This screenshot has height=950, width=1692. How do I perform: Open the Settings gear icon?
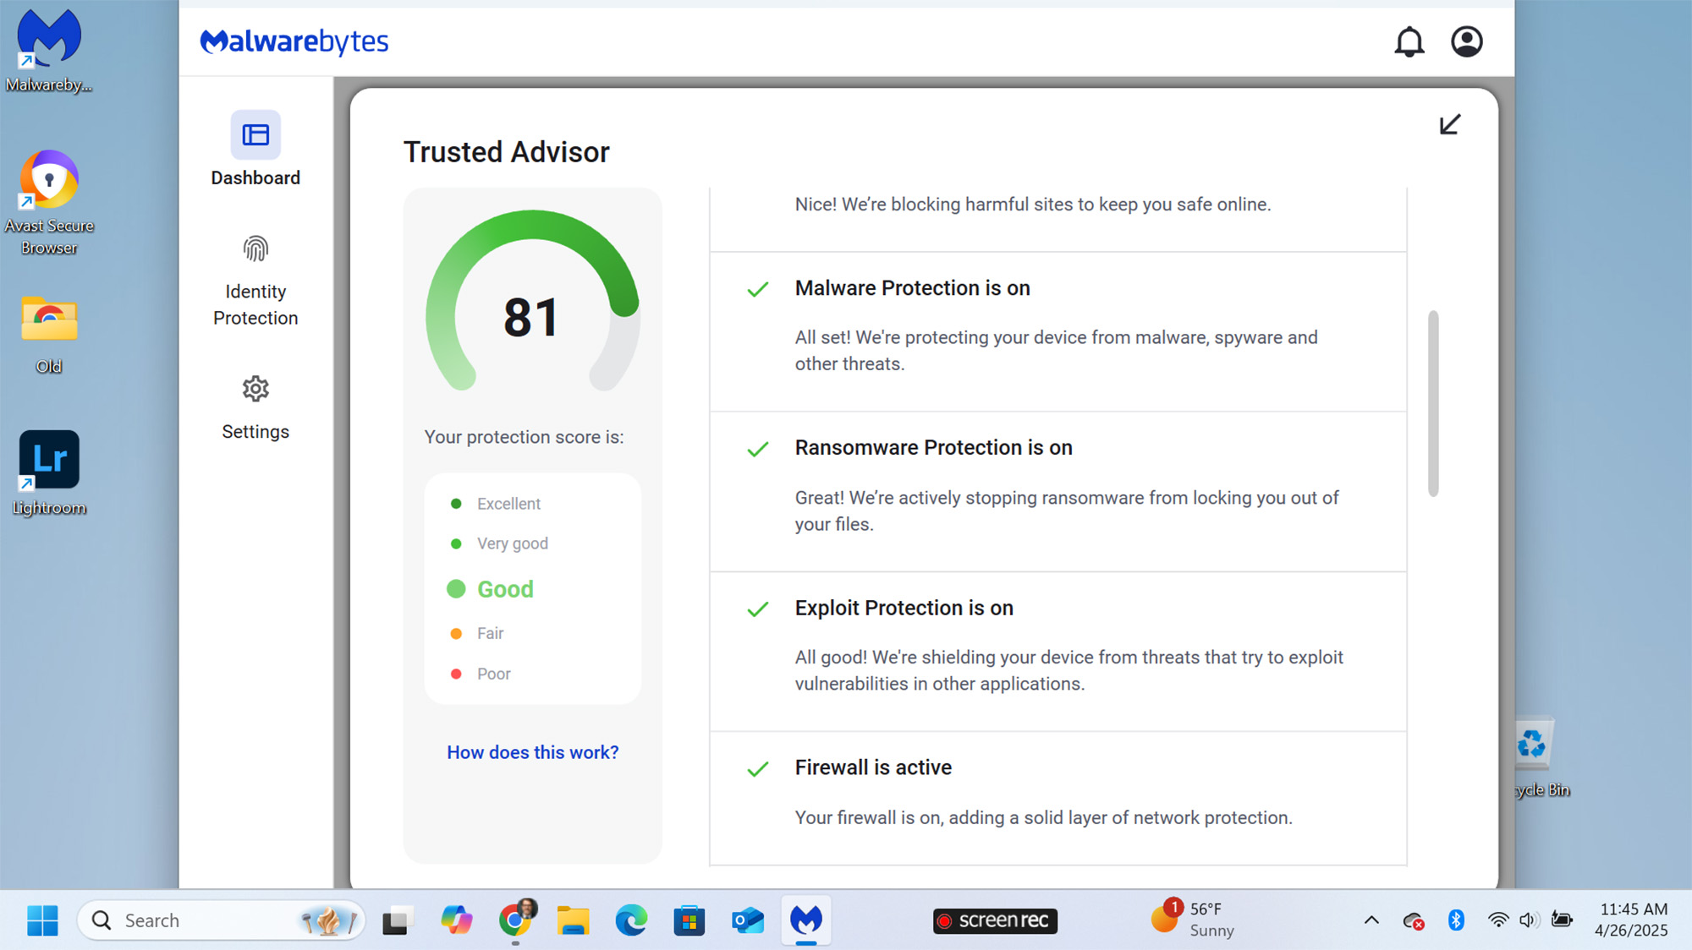point(255,389)
